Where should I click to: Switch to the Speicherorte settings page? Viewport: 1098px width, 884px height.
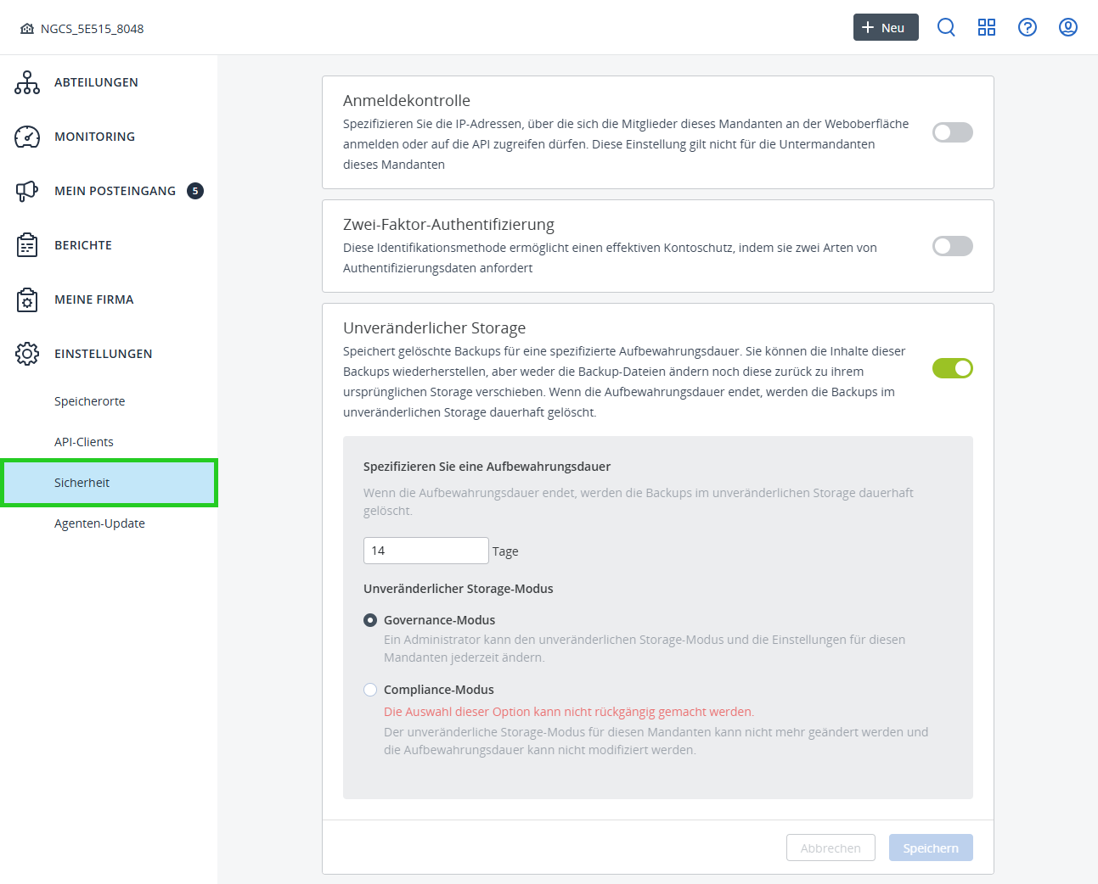[x=89, y=400]
